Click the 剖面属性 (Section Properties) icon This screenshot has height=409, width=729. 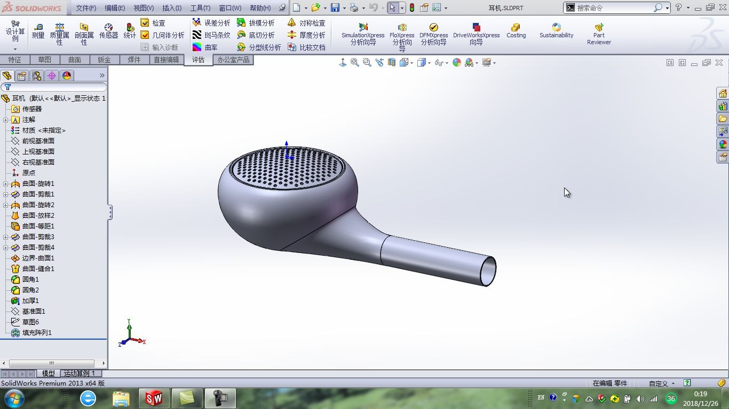pos(84,30)
